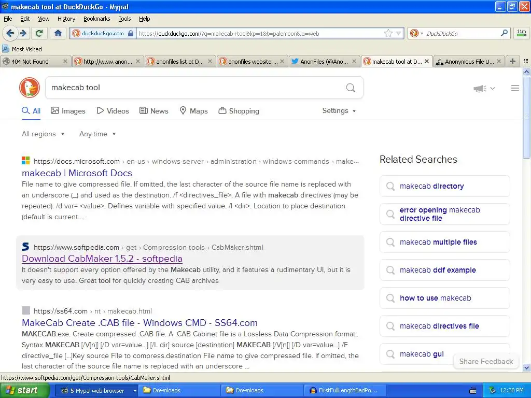Image resolution: width=531 pixels, height=398 pixels.
Task: Switch to News results
Action: (x=153, y=111)
